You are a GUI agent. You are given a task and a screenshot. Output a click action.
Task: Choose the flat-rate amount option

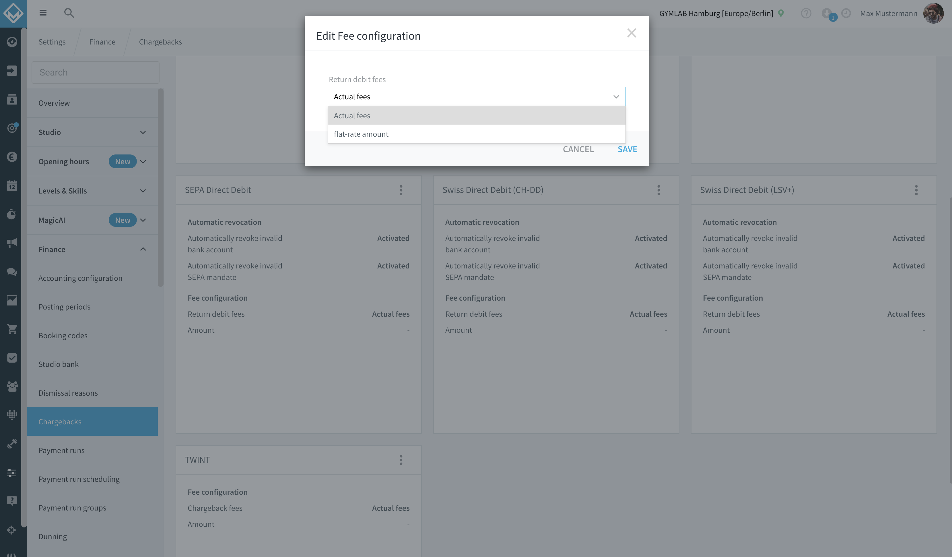coord(477,134)
